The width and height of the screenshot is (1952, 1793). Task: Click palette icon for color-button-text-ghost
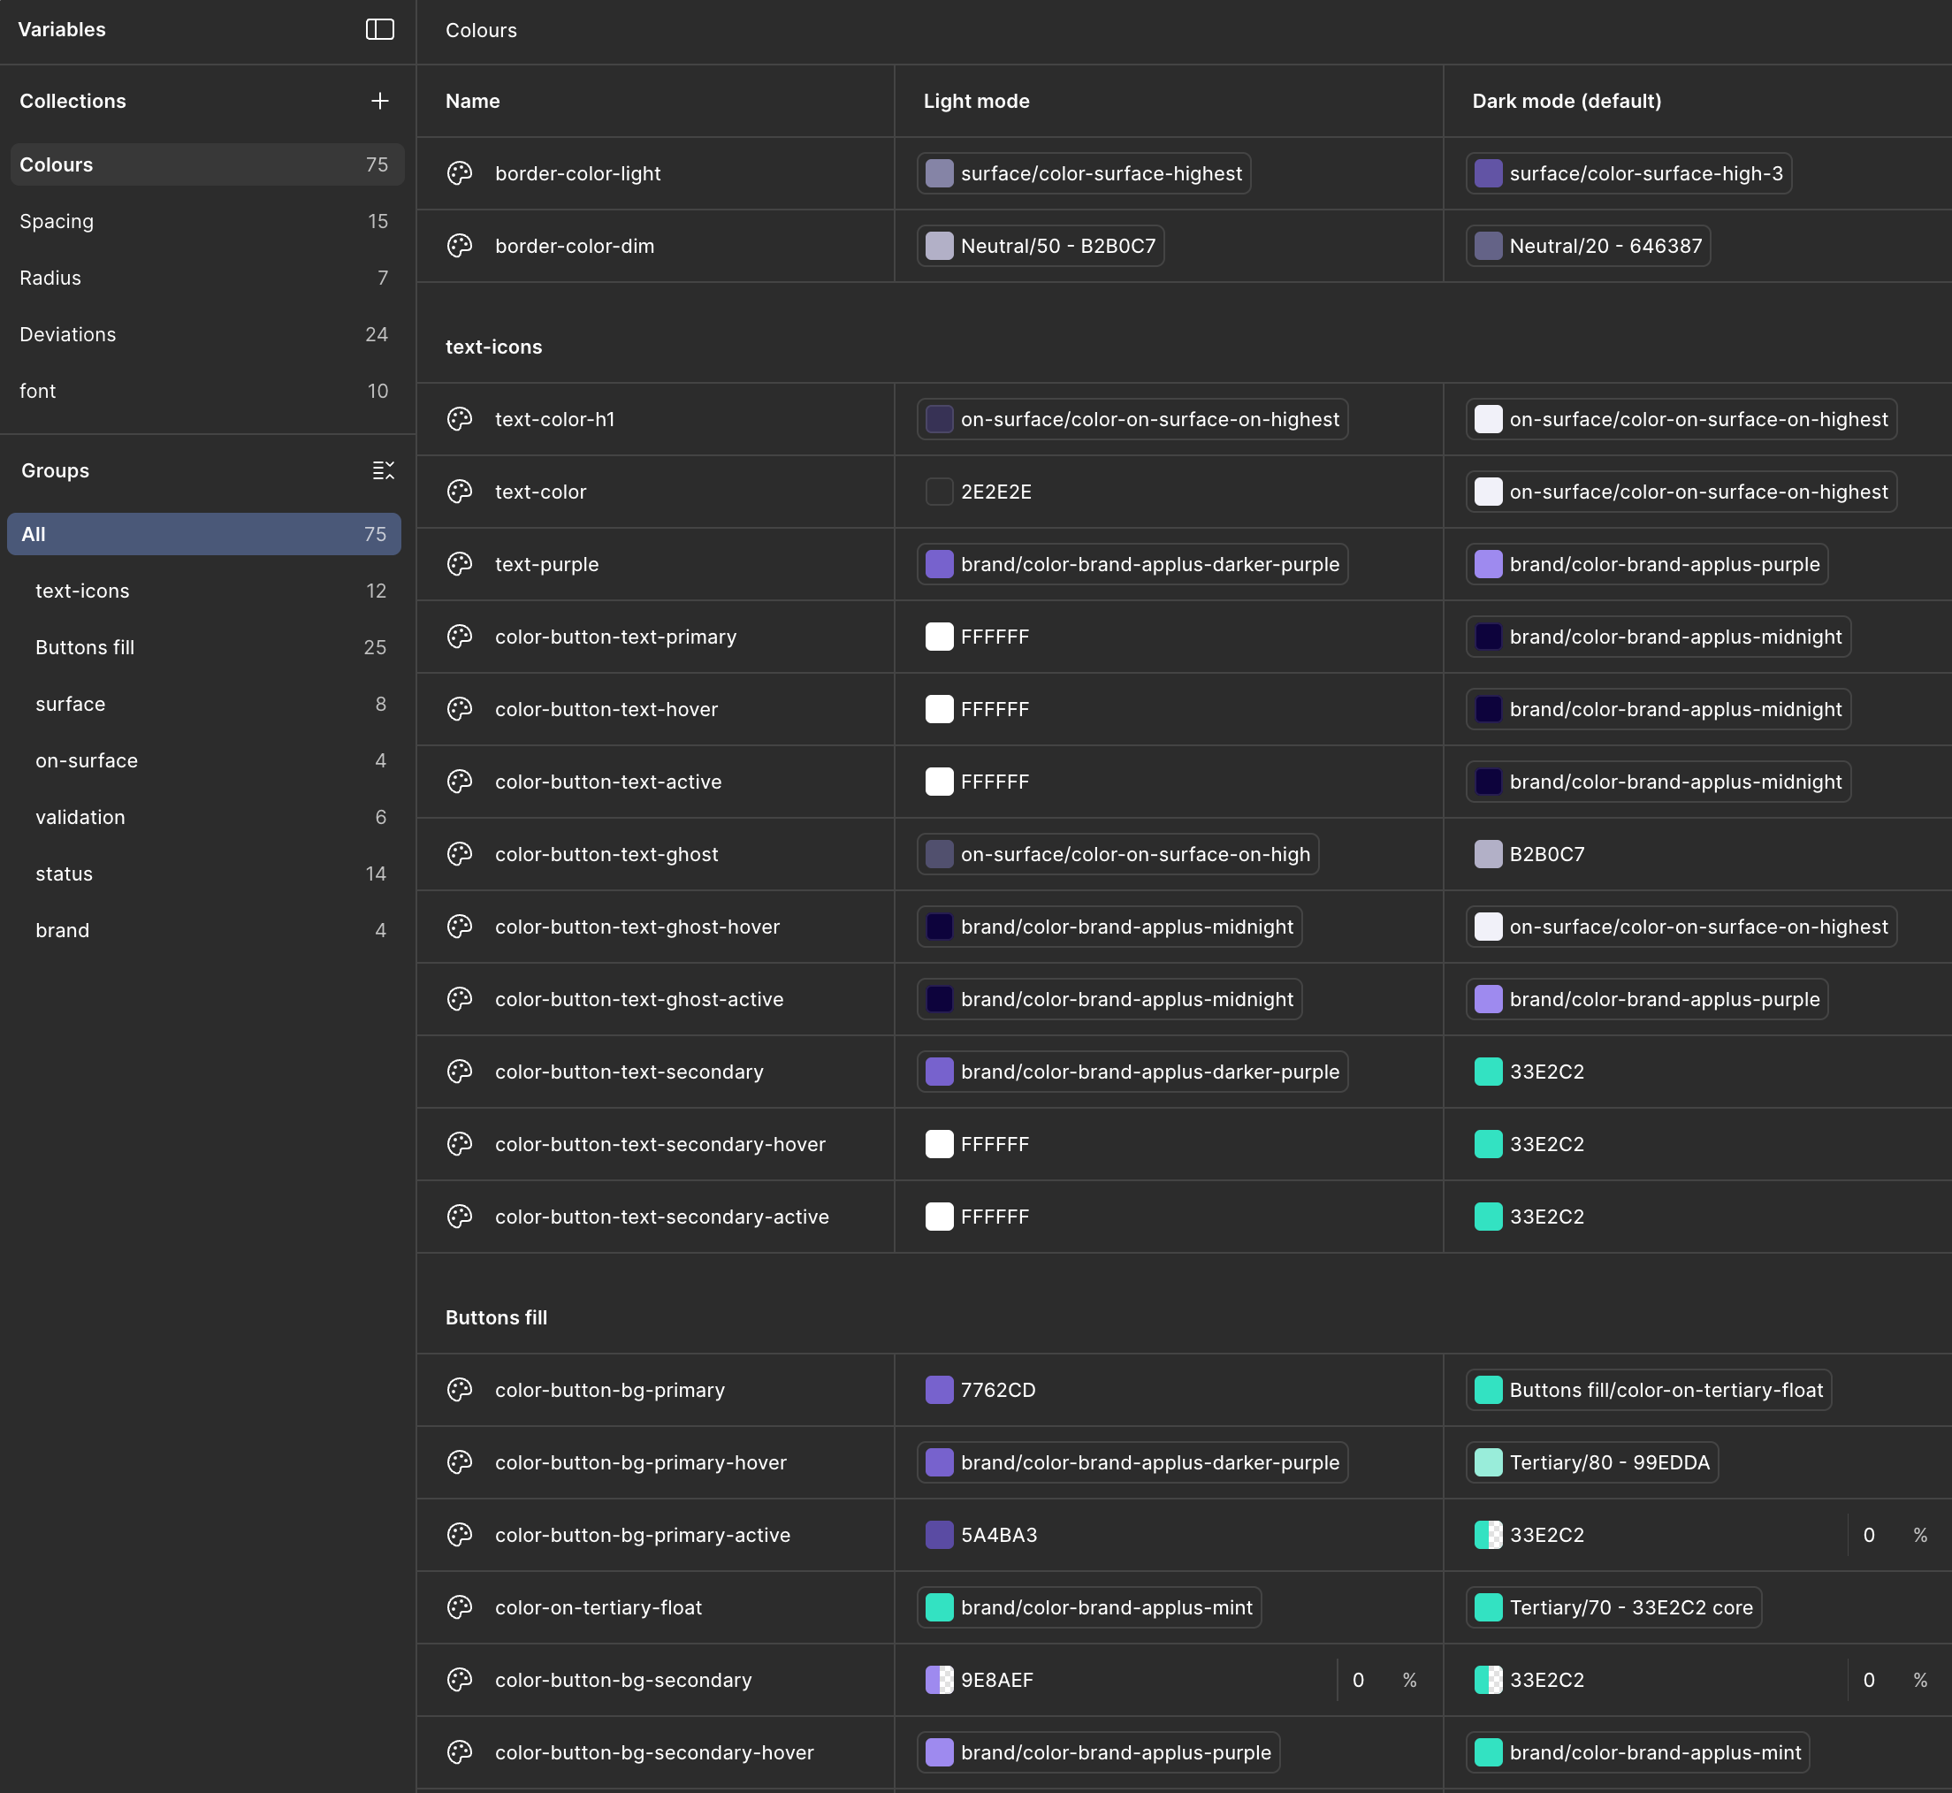pos(460,855)
